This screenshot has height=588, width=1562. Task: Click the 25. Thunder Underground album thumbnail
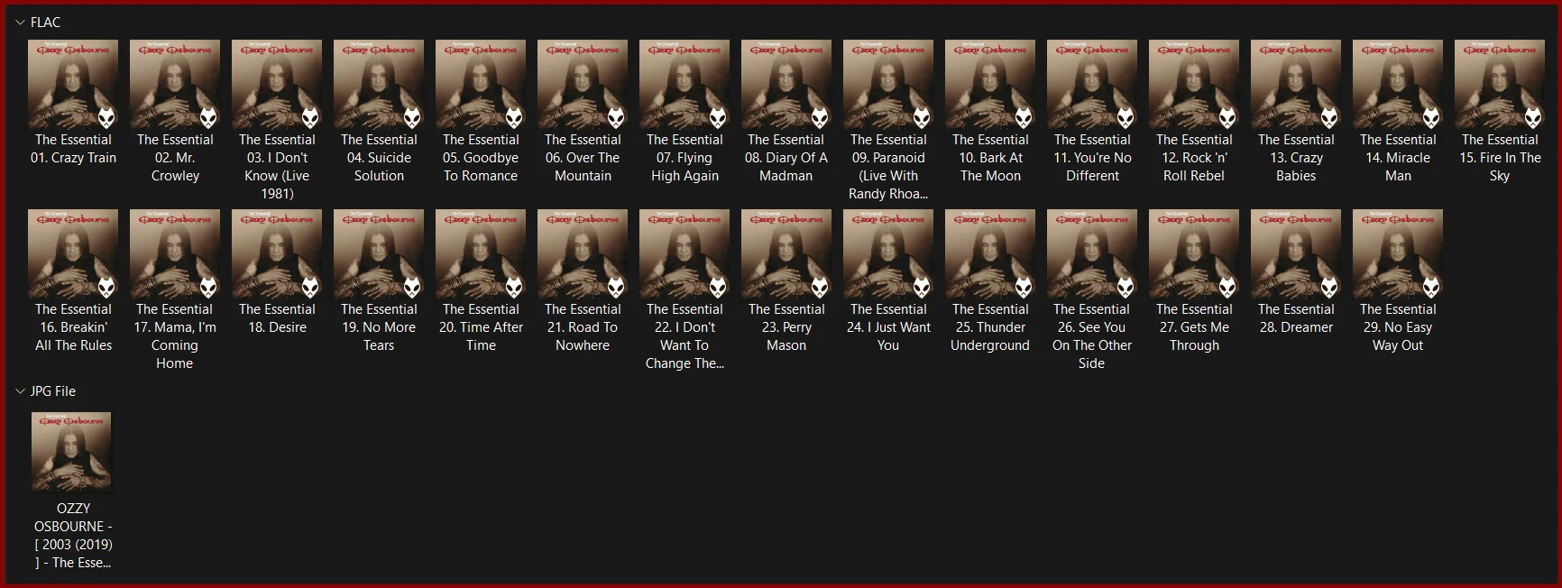[x=990, y=254]
